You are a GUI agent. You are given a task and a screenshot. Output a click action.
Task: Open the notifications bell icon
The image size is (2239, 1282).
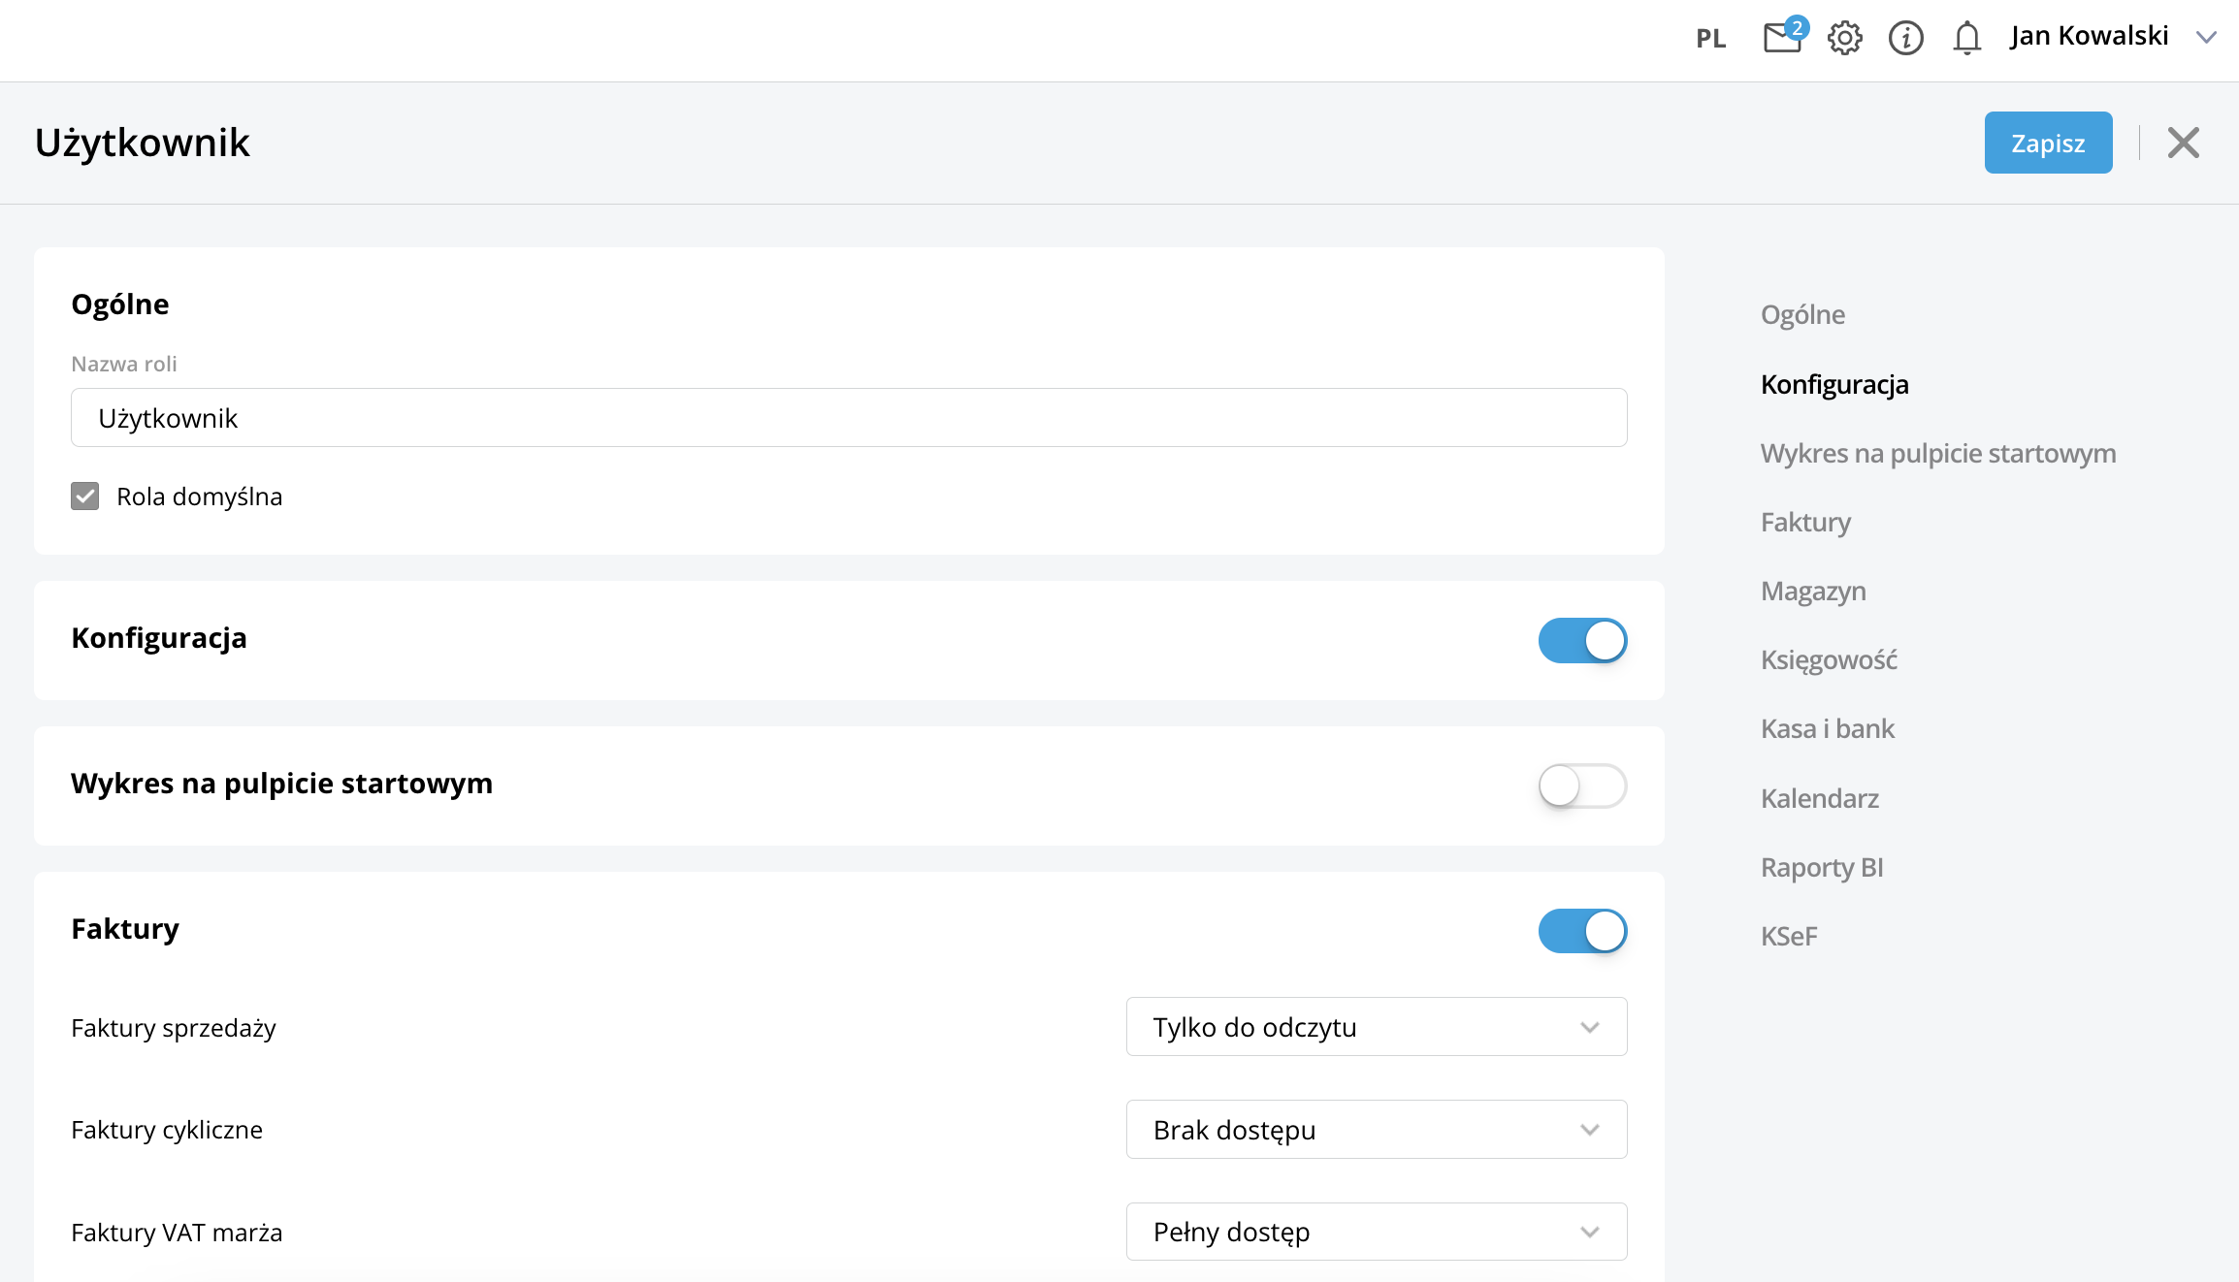pyautogui.click(x=1966, y=39)
